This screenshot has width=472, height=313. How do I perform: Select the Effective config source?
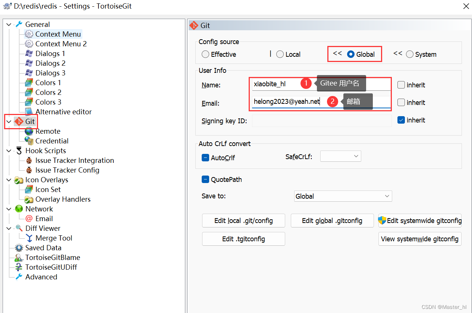click(205, 54)
